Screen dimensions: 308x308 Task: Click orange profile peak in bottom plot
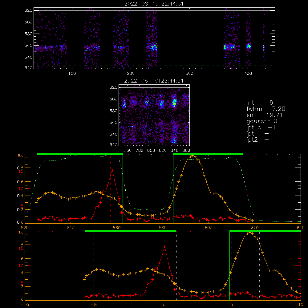pos(250,233)
